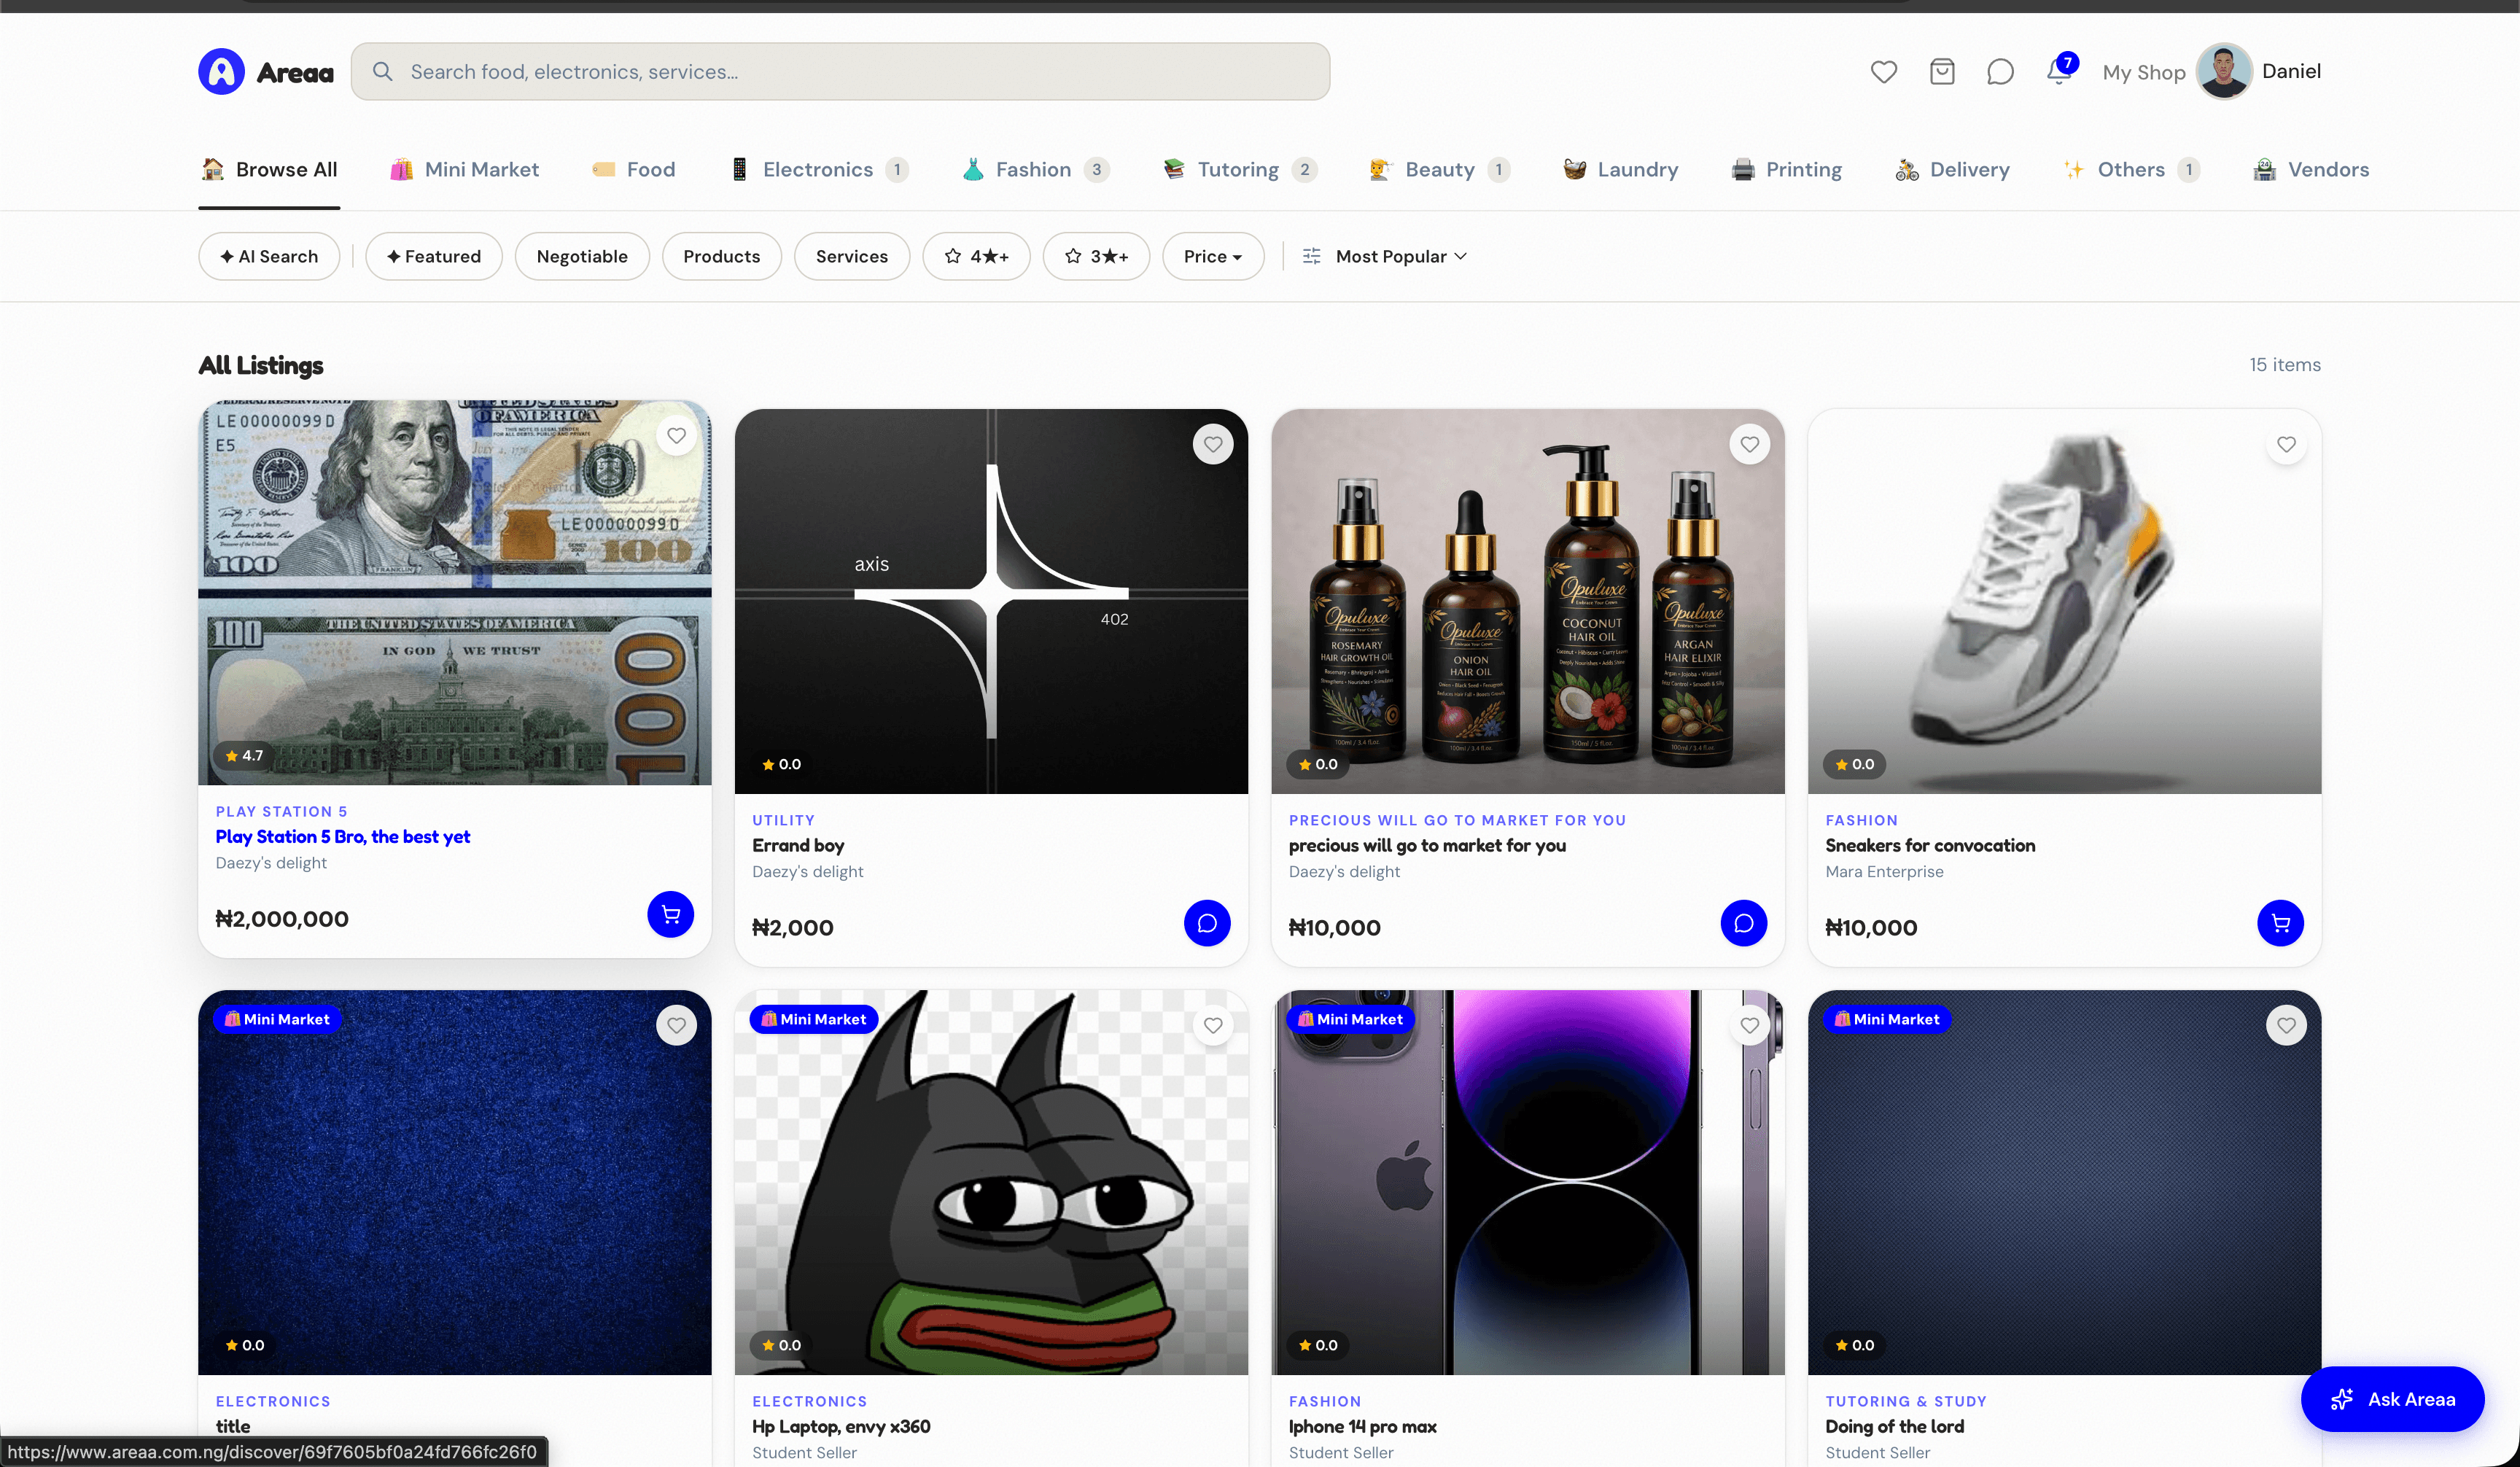Click the ₦2,000,000 price text

tap(282, 919)
